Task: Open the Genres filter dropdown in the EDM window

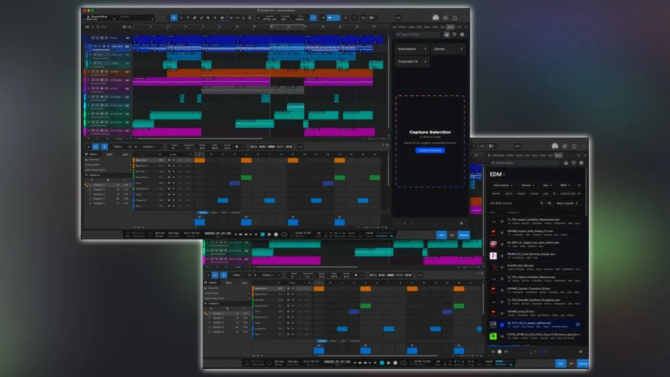Action: (x=528, y=185)
